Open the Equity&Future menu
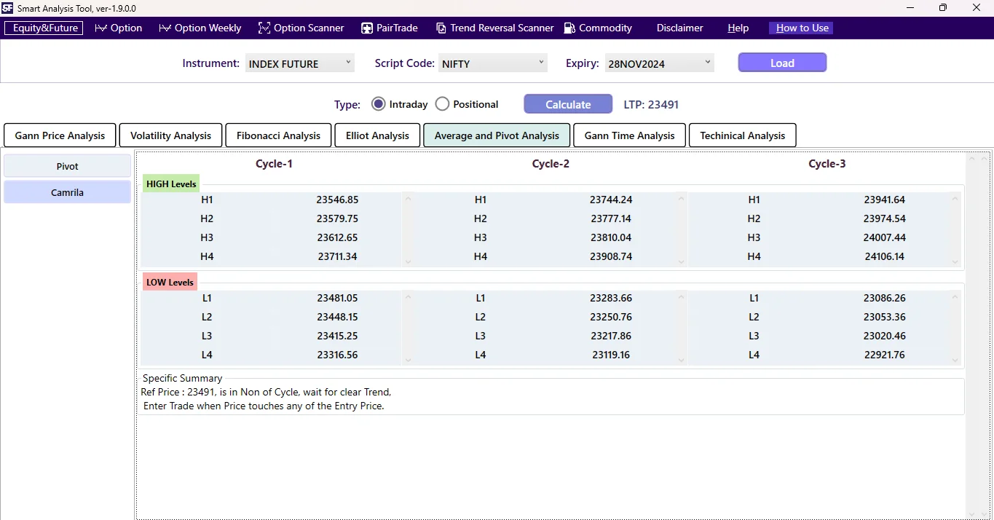 tap(43, 28)
